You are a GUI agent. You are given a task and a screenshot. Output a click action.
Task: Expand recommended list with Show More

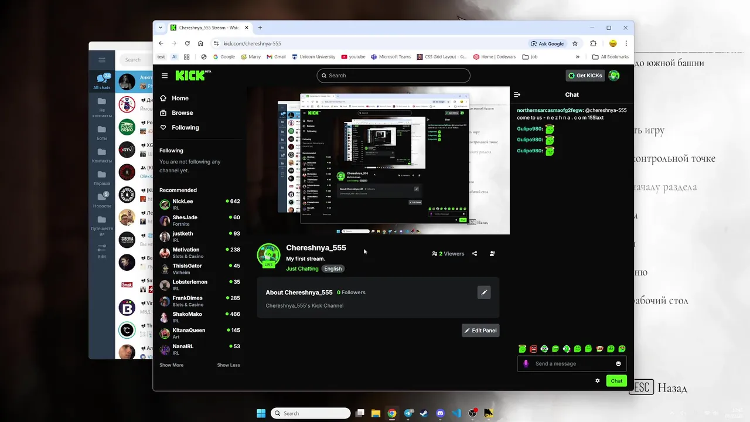171,365
